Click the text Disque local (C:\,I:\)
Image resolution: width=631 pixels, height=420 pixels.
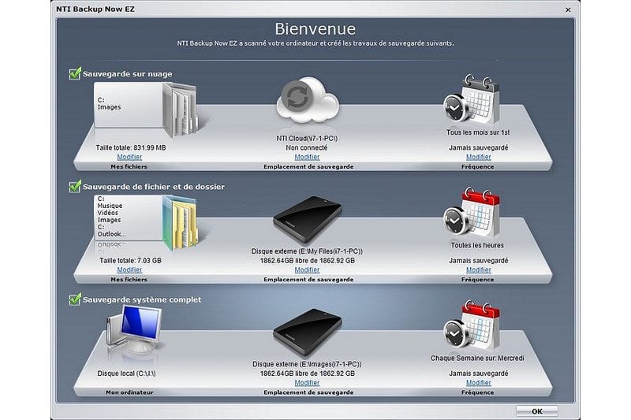tap(126, 374)
